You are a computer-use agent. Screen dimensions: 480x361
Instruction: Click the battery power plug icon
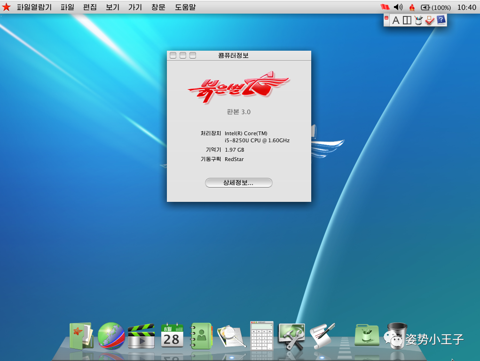[x=425, y=8]
